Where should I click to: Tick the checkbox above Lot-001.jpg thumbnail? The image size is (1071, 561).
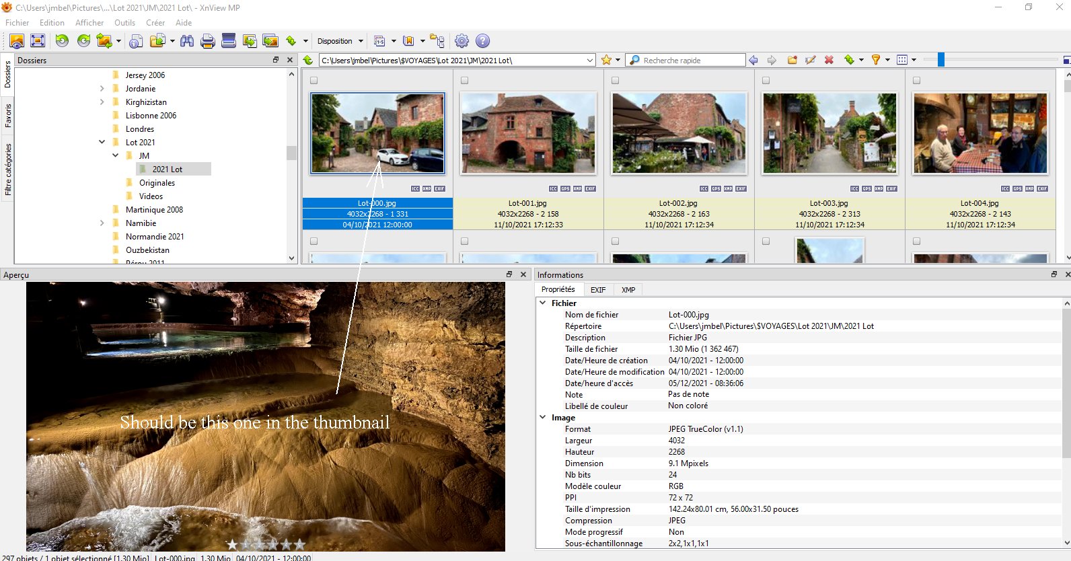pyautogui.click(x=464, y=81)
